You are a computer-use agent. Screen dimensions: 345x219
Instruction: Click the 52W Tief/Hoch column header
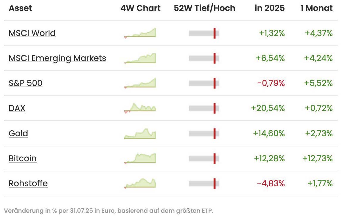point(204,8)
